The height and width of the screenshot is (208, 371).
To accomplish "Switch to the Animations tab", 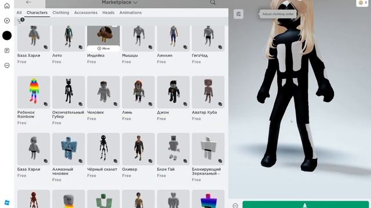I will (130, 13).
